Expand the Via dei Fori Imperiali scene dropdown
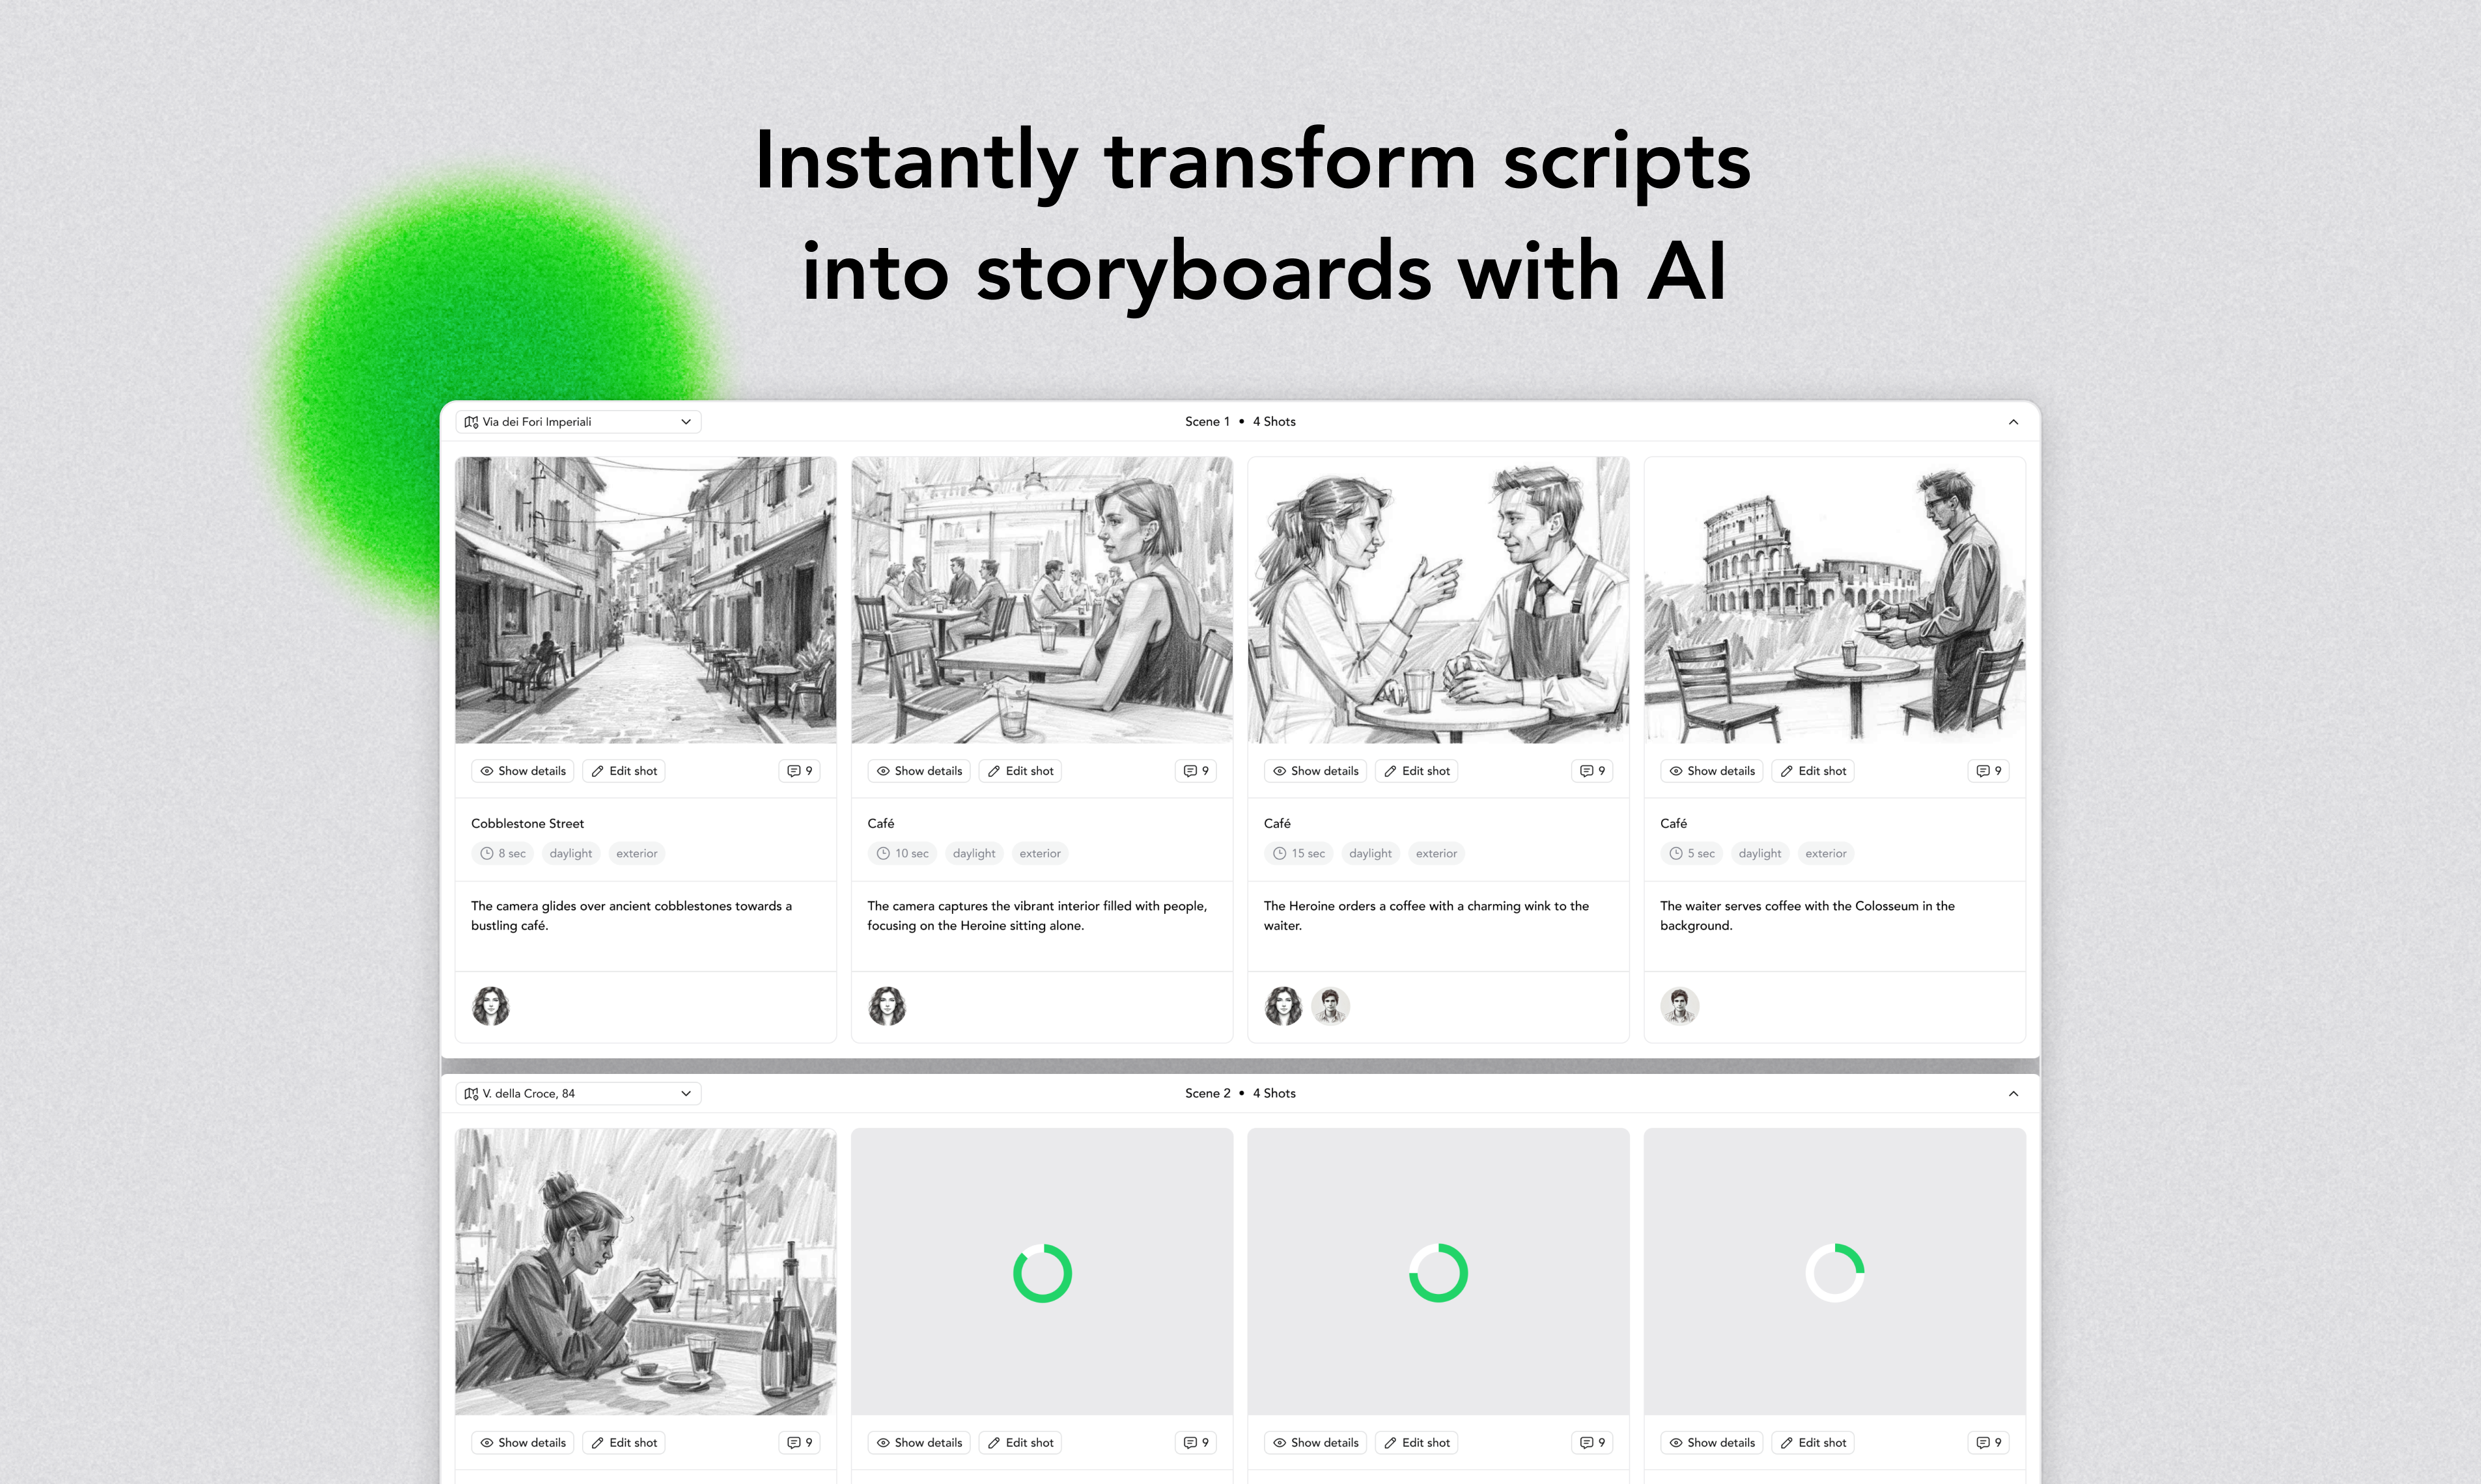 click(x=689, y=420)
